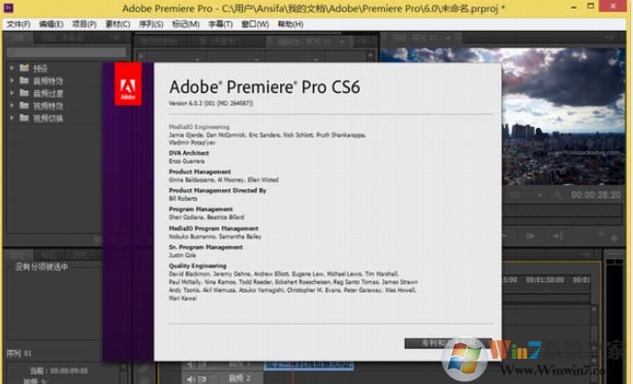
Task: Open the 窗口(W) menu
Action: 255,24
